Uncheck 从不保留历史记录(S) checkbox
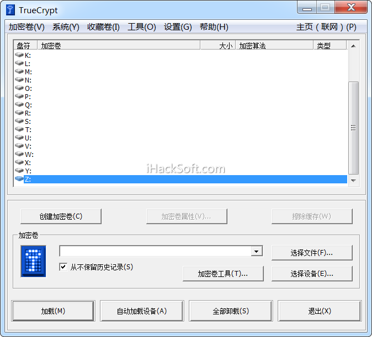This screenshot has width=372, height=337. (63, 267)
